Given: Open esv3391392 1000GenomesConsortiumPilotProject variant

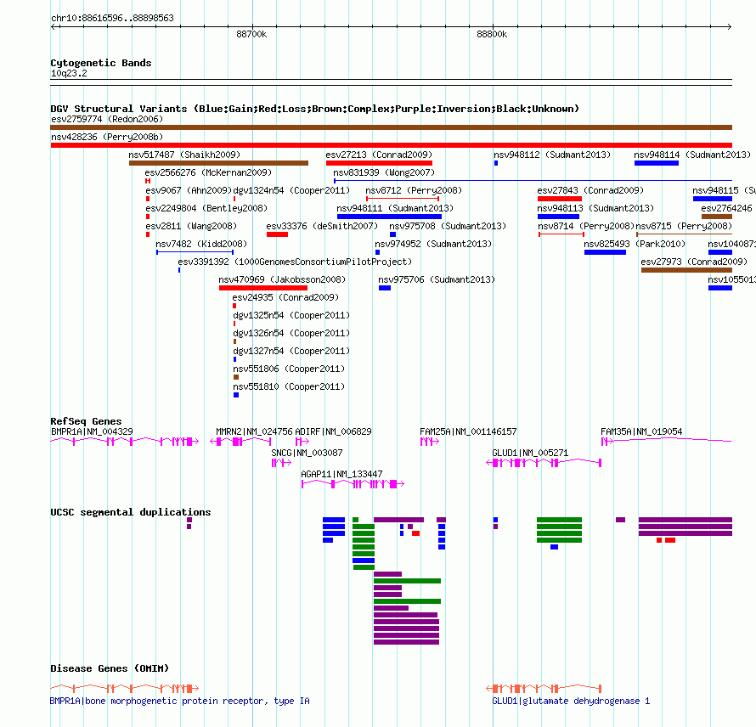Looking at the screenshot, I should pos(295,262).
